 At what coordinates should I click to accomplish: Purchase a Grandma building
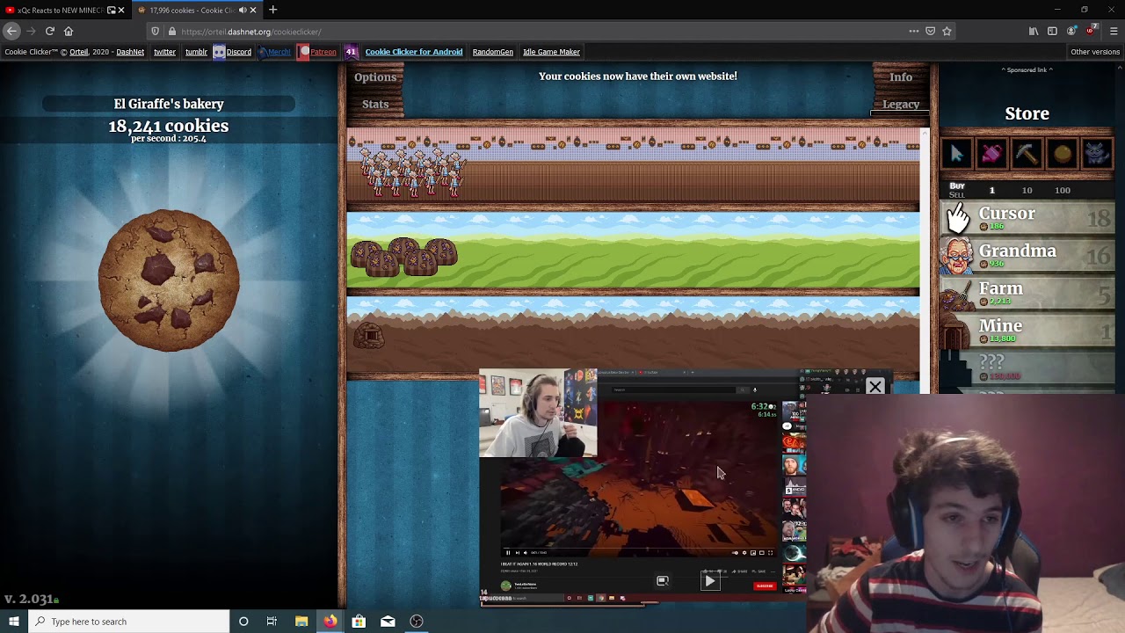point(1027,255)
